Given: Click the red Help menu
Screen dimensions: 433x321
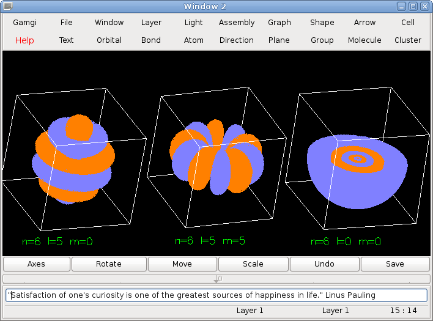Looking at the screenshot, I should point(24,40).
